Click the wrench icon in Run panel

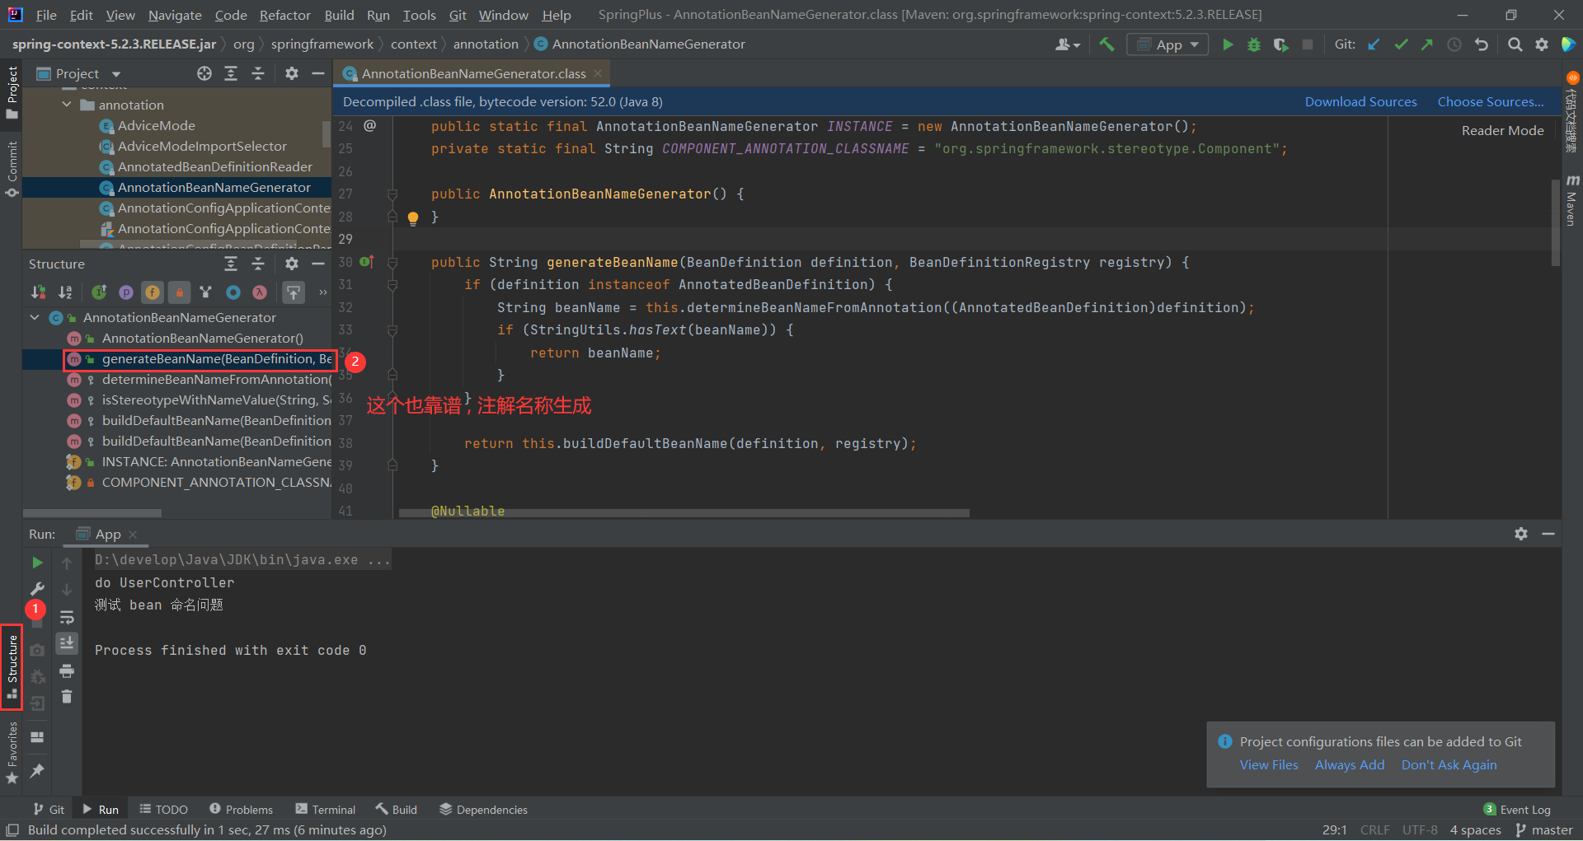(x=37, y=589)
